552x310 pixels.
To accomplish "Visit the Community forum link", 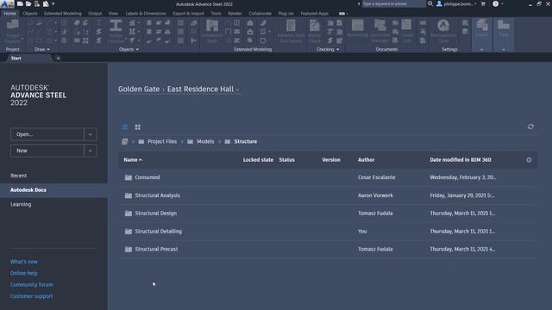I will pos(32,285).
